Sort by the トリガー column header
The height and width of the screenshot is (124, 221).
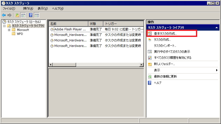(x=123, y=24)
